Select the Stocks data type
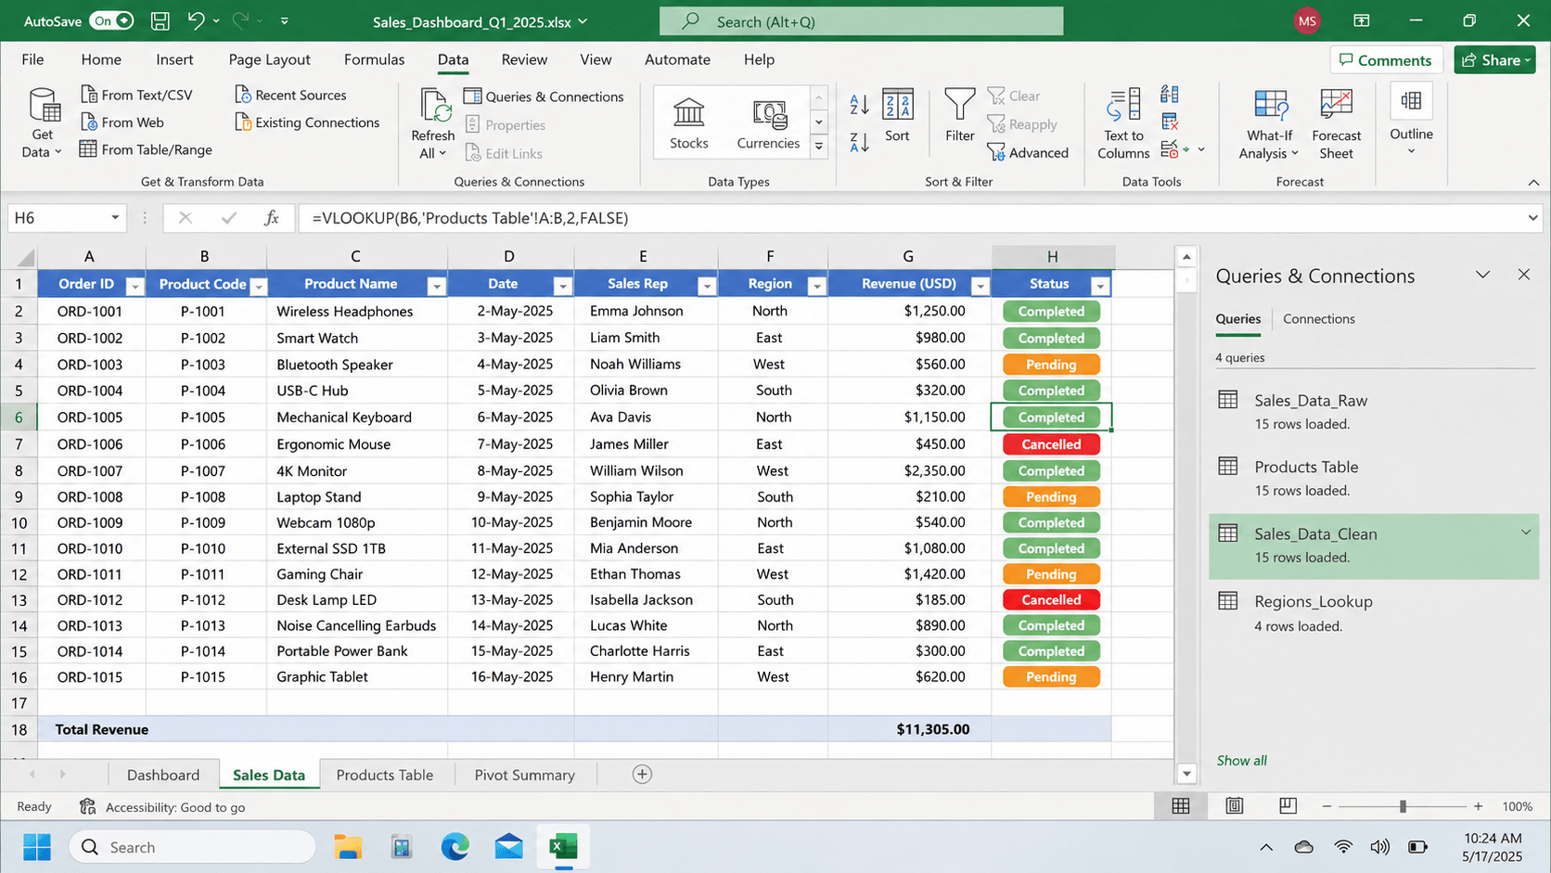The image size is (1551, 873). point(689,122)
